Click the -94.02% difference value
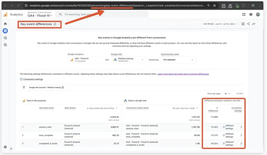Image resolution: width=267 pixels, height=155 pixels. [x=214, y=144]
